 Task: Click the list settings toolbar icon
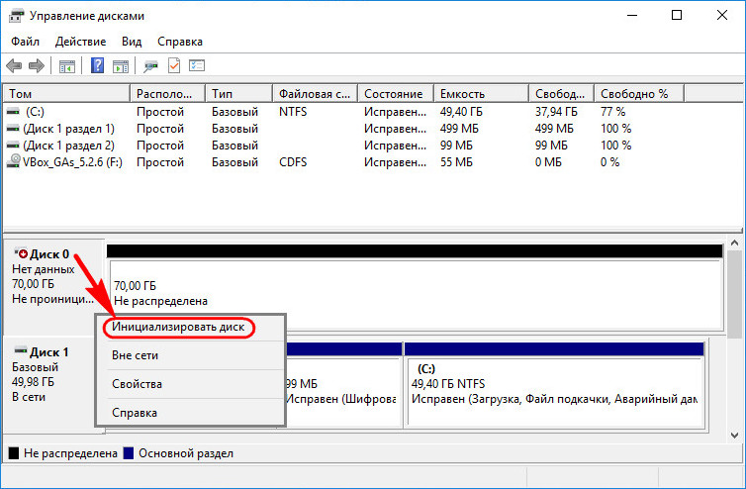tap(197, 65)
